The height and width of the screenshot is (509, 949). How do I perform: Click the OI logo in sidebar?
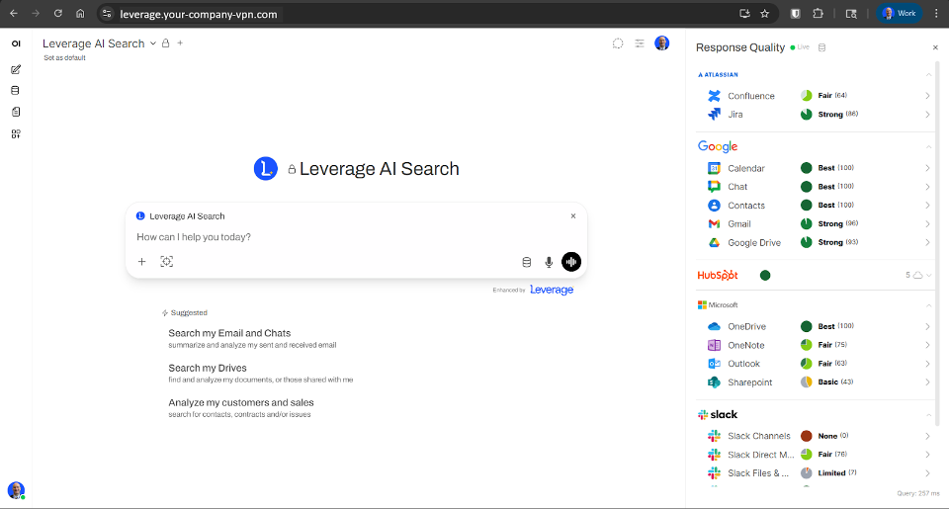pos(16,43)
